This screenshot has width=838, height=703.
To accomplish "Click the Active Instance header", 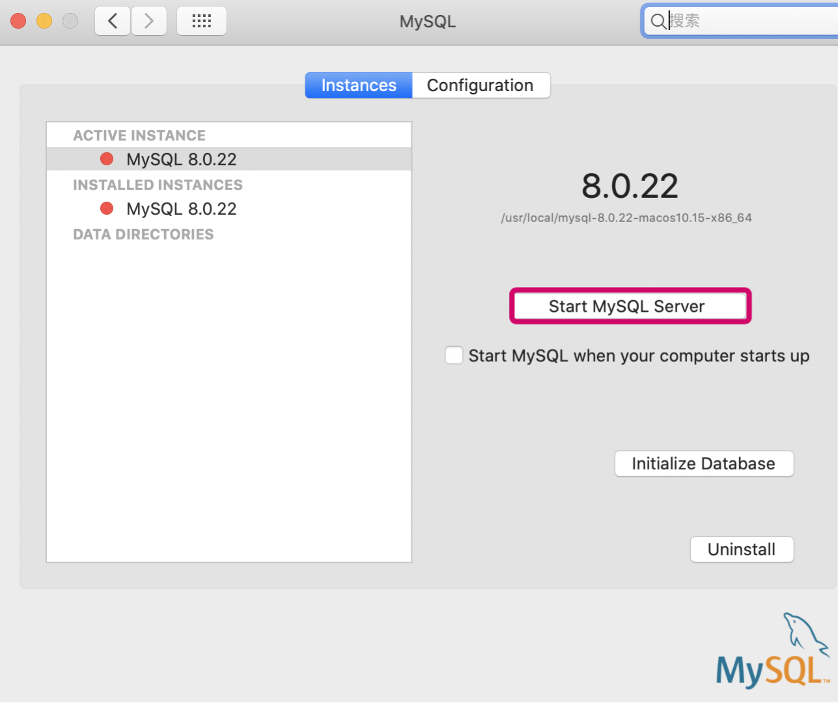I will point(139,135).
